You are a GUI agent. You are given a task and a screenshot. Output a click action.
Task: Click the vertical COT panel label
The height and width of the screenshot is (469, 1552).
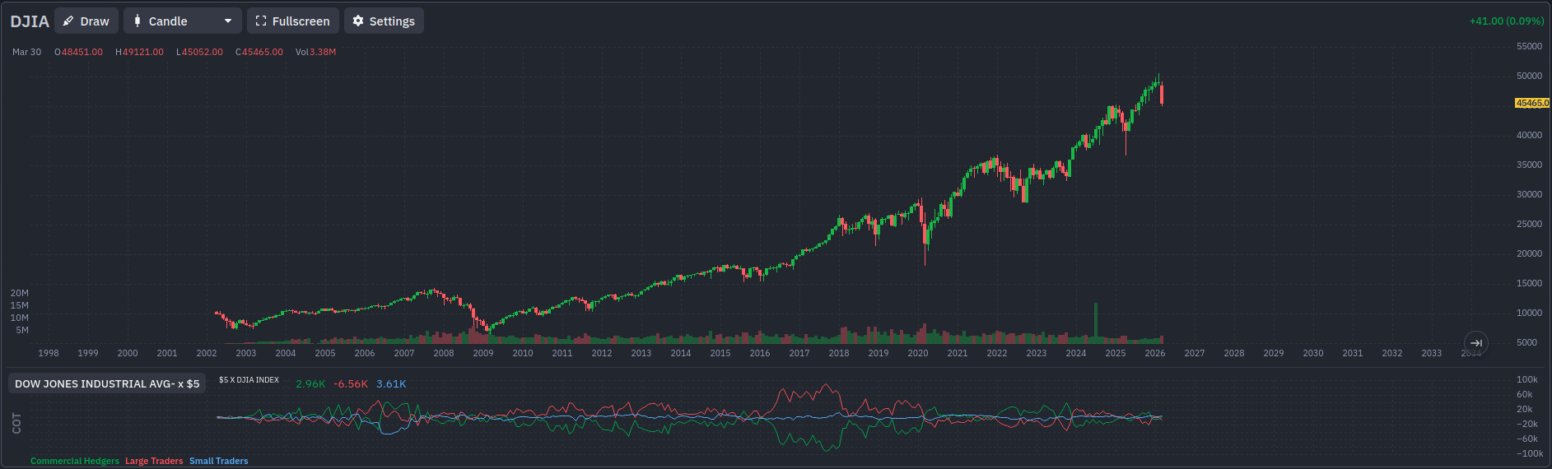pos(16,423)
